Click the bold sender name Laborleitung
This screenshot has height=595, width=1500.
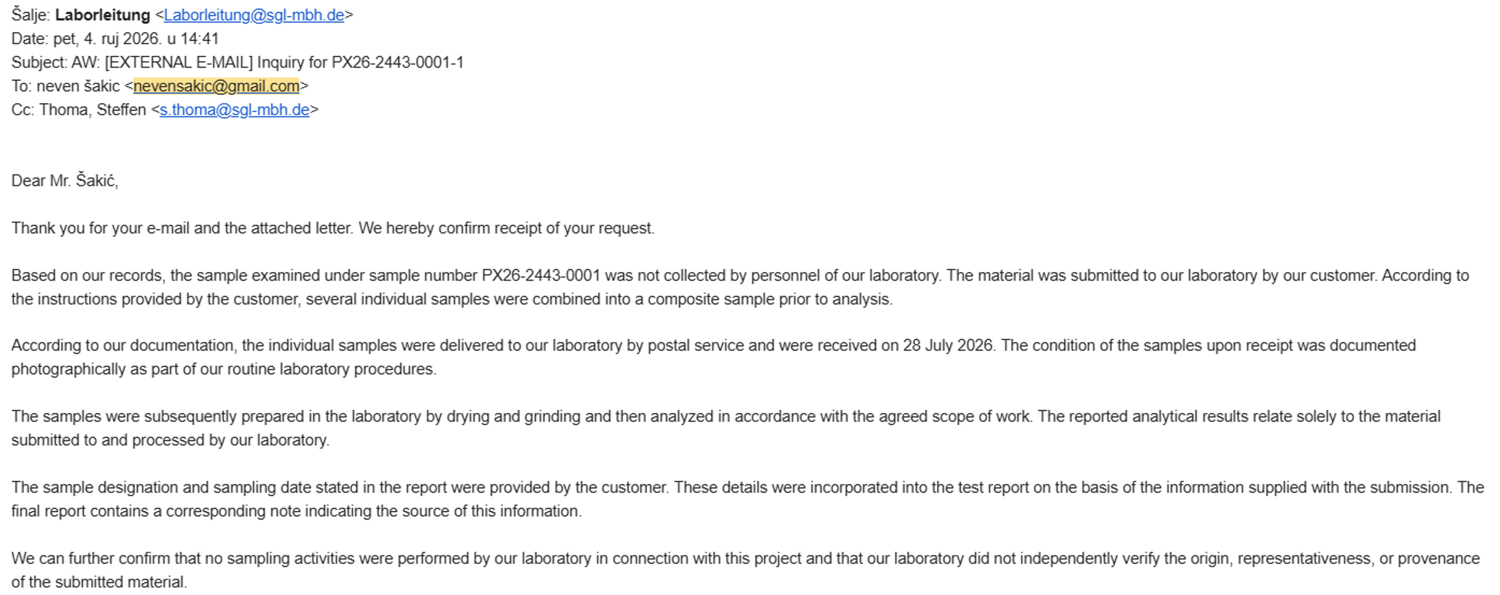coord(102,15)
